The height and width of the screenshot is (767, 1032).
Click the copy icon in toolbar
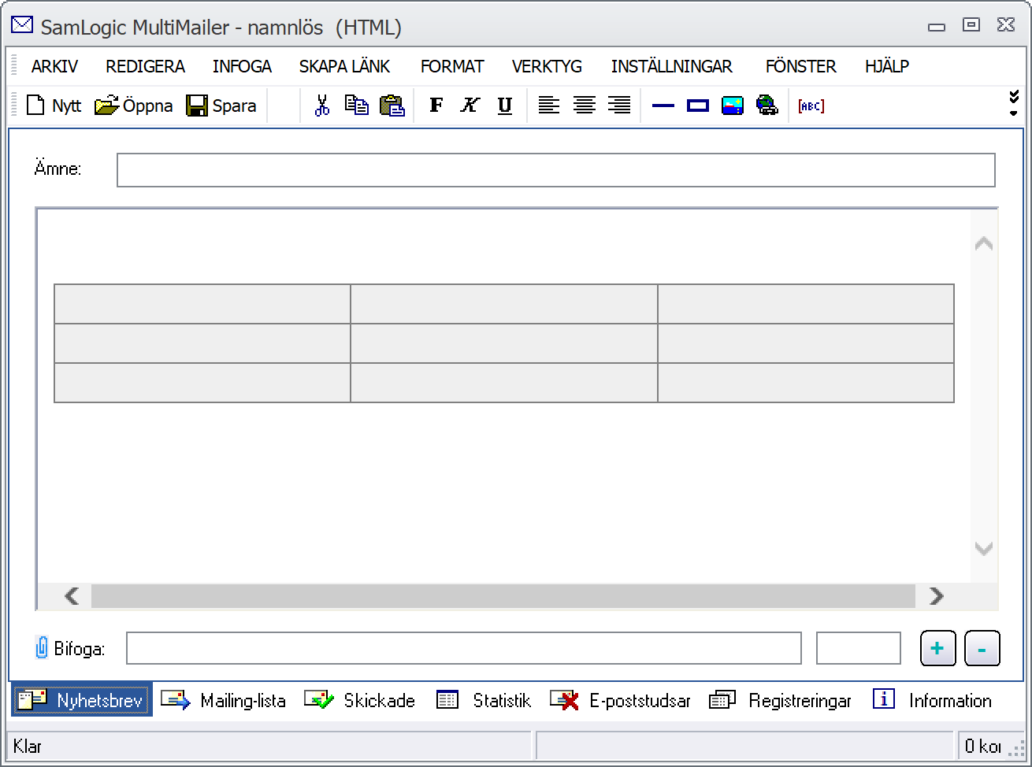(357, 106)
